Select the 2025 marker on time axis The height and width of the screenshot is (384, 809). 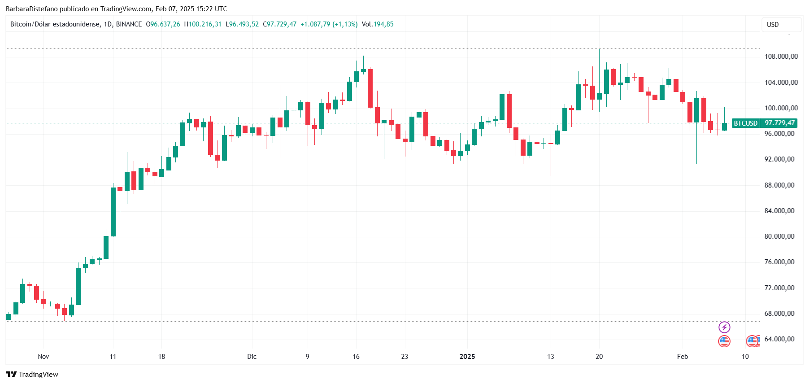467,357
